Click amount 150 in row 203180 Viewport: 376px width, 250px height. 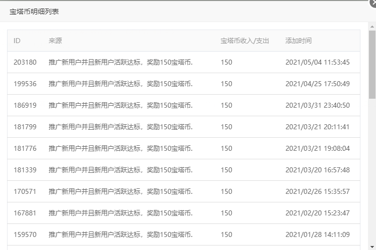226,62
